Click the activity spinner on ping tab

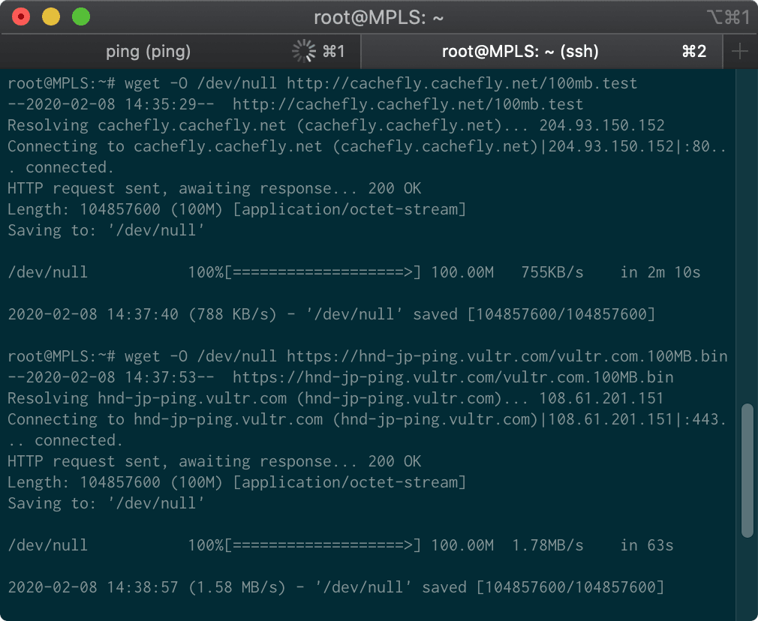click(304, 51)
